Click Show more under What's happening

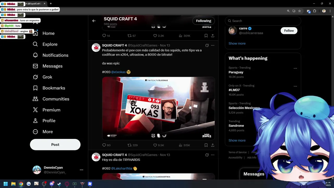point(237,140)
